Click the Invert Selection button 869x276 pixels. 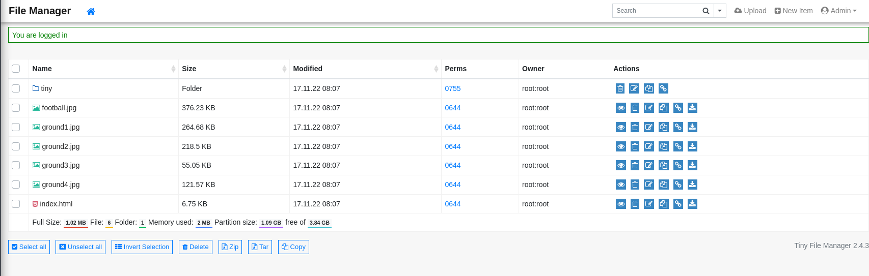(x=142, y=247)
